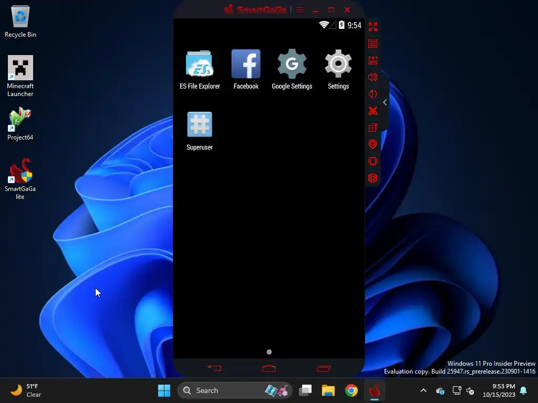
Task: Open Android Settings app
Action: [338, 70]
